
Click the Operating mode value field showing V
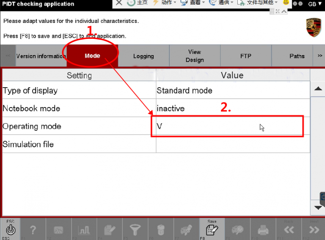point(233,126)
